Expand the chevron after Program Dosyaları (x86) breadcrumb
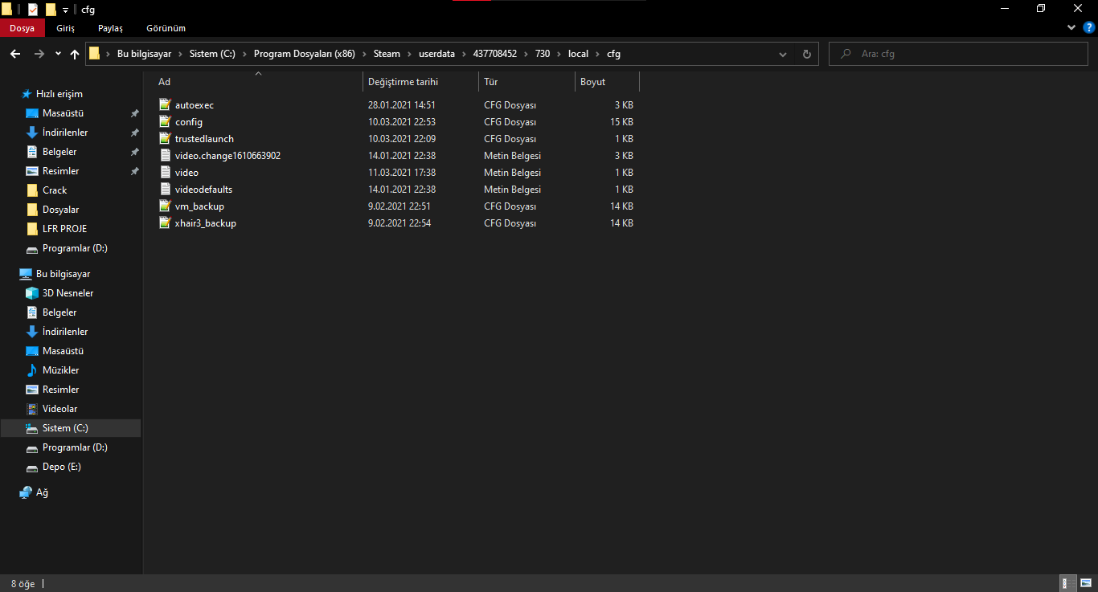This screenshot has width=1098, height=592. pyautogui.click(x=364, y=54)
